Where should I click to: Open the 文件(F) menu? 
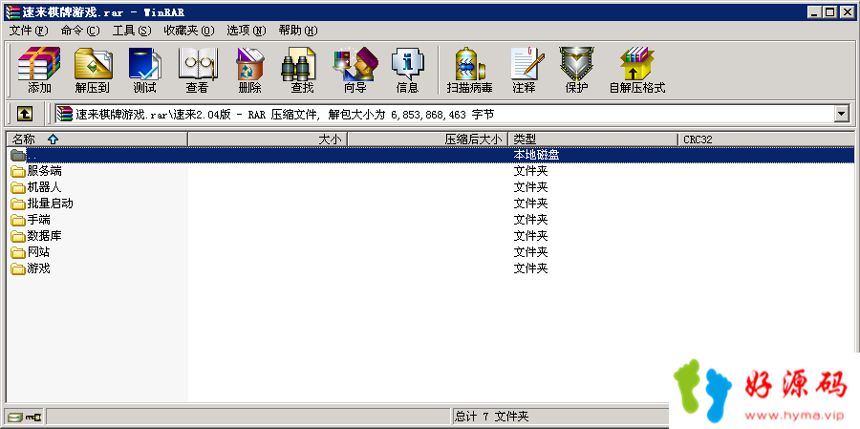tap(29, 31)
